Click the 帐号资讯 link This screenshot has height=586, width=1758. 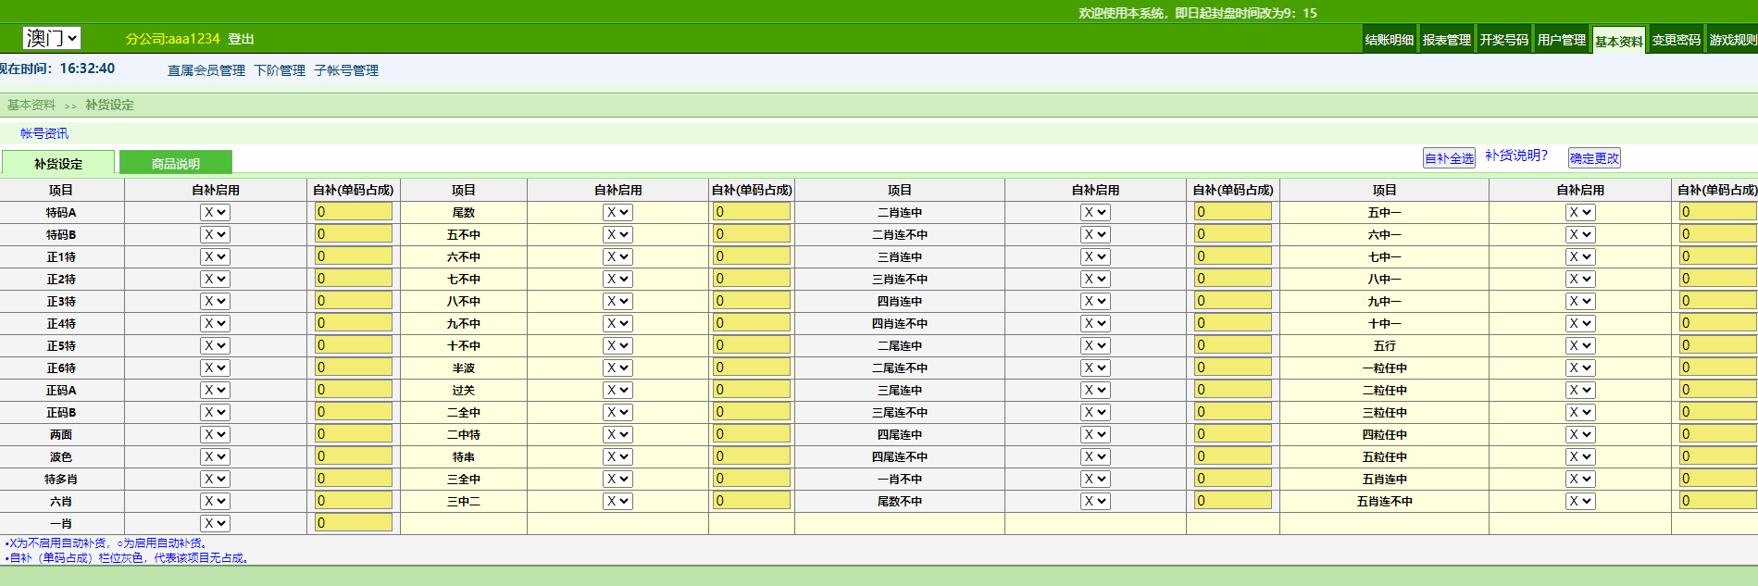[44, 133]
